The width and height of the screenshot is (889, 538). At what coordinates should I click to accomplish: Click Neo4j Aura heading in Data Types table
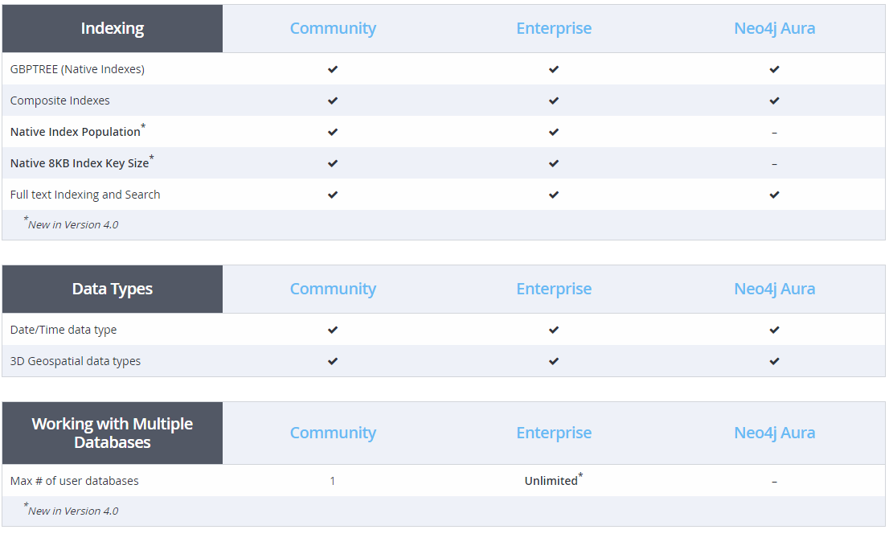(x=775, y=289)
